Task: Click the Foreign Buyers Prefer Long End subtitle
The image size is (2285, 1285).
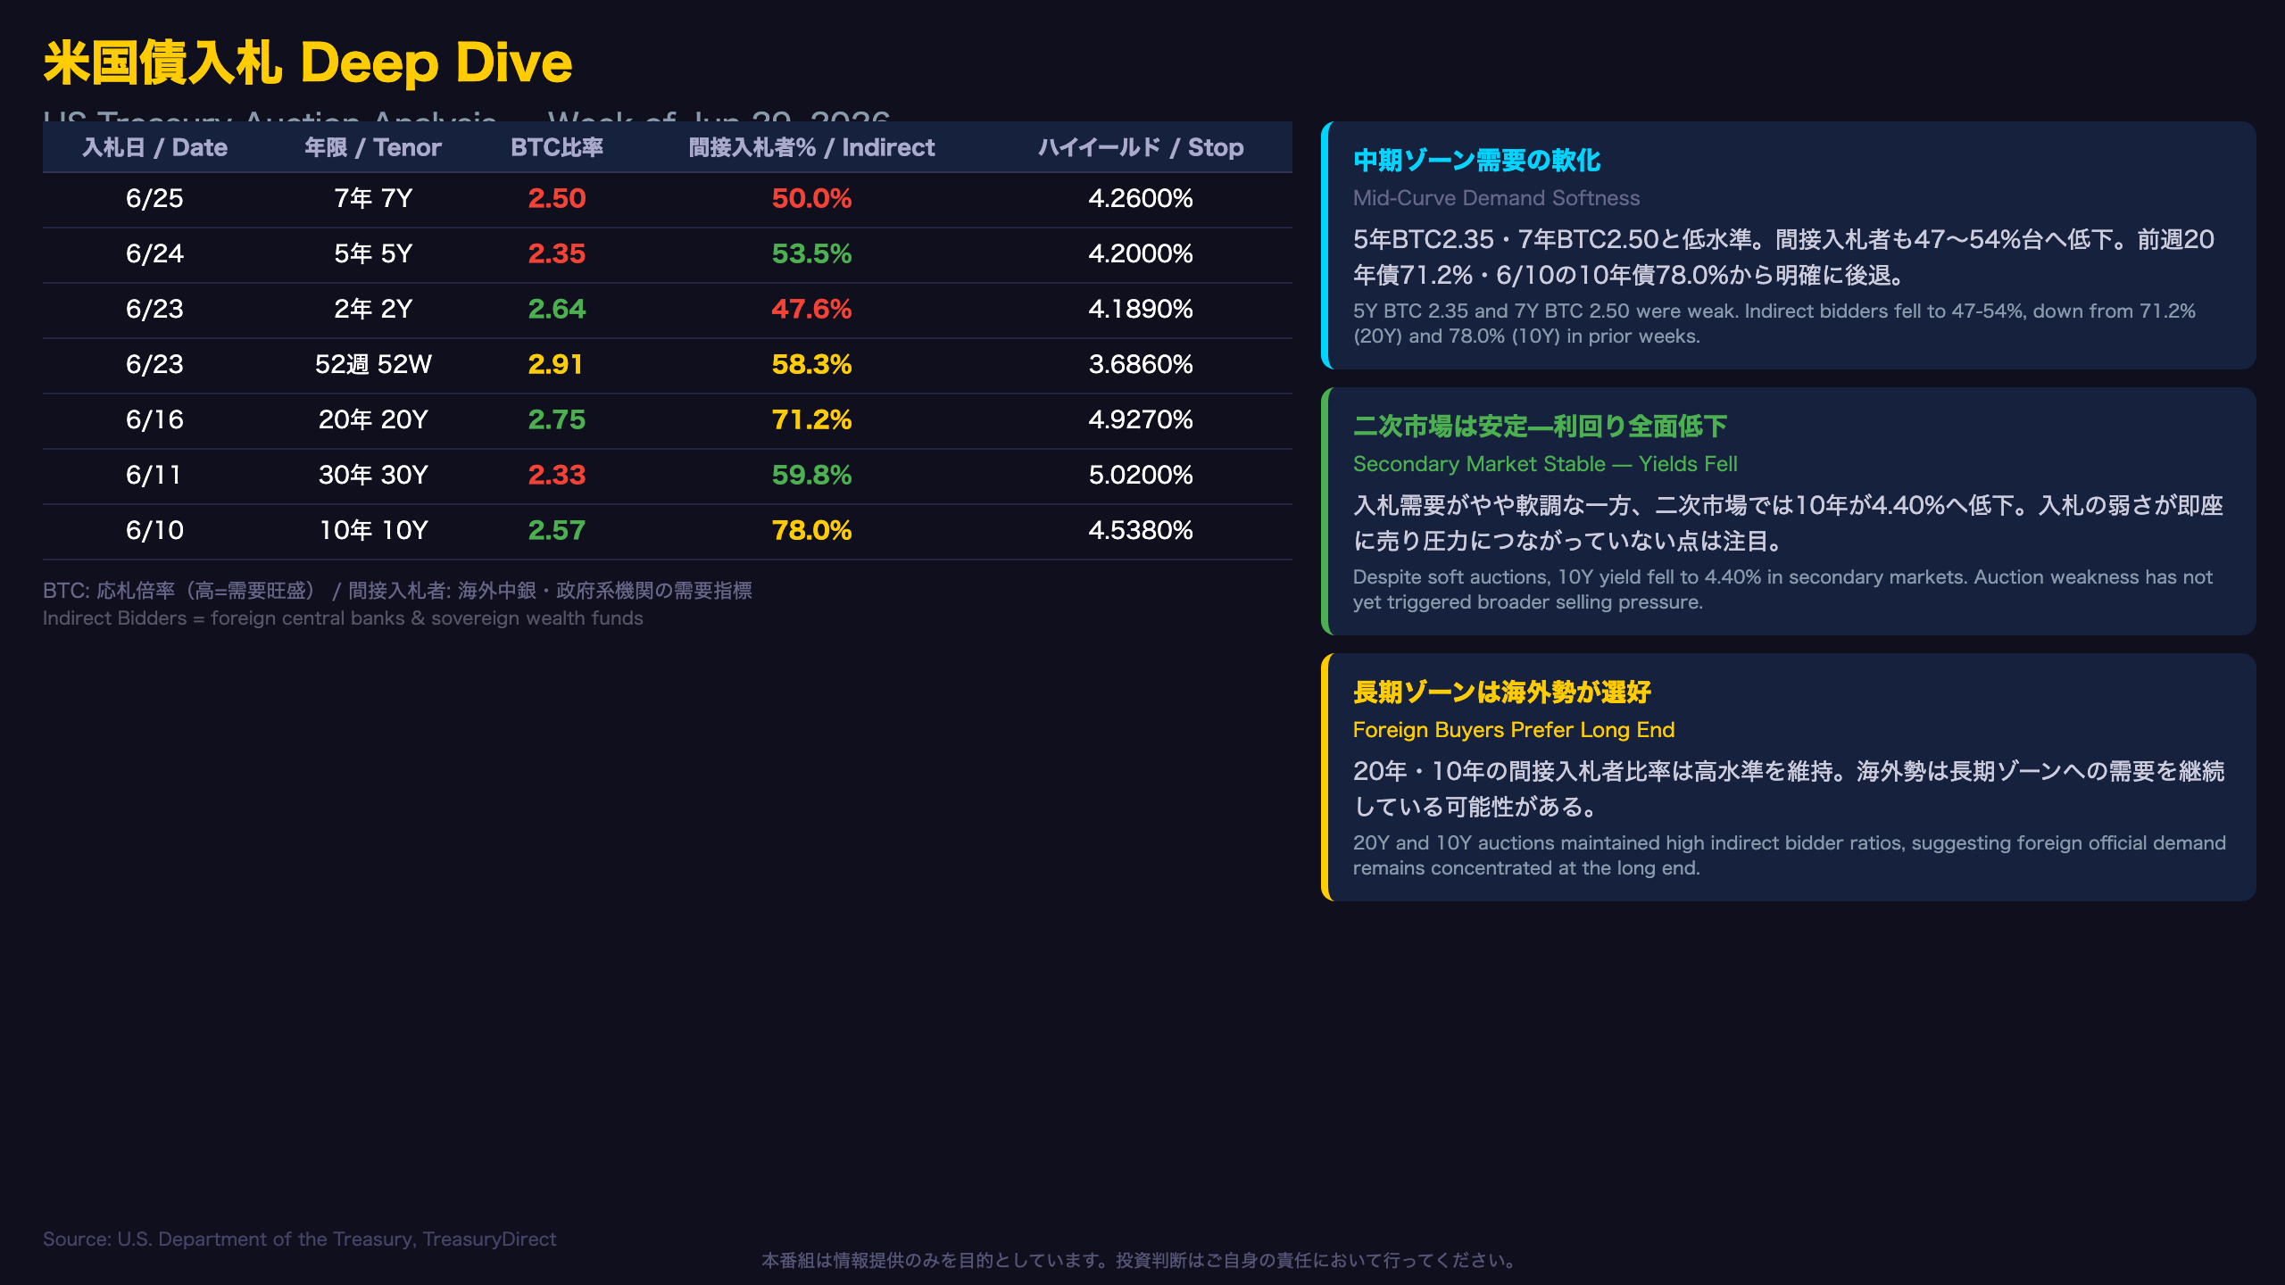Action: tap(1514, 730)
